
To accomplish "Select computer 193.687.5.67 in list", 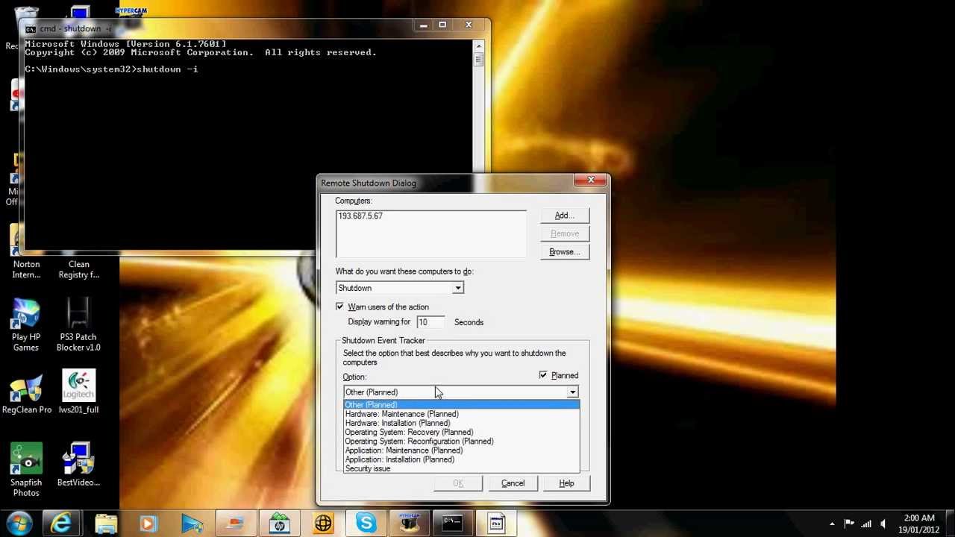I will [x=360, y=216].
